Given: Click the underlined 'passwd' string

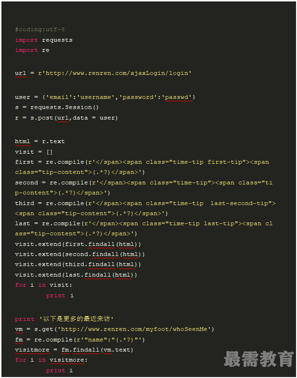Looking at the screenshot, I should click(179, 97).
